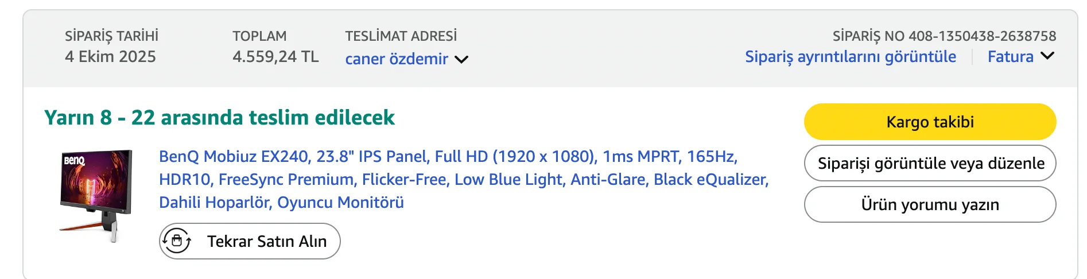Click the total amount 4.559,24 TL
This screenshot has height=279, width=1087.
275,56
